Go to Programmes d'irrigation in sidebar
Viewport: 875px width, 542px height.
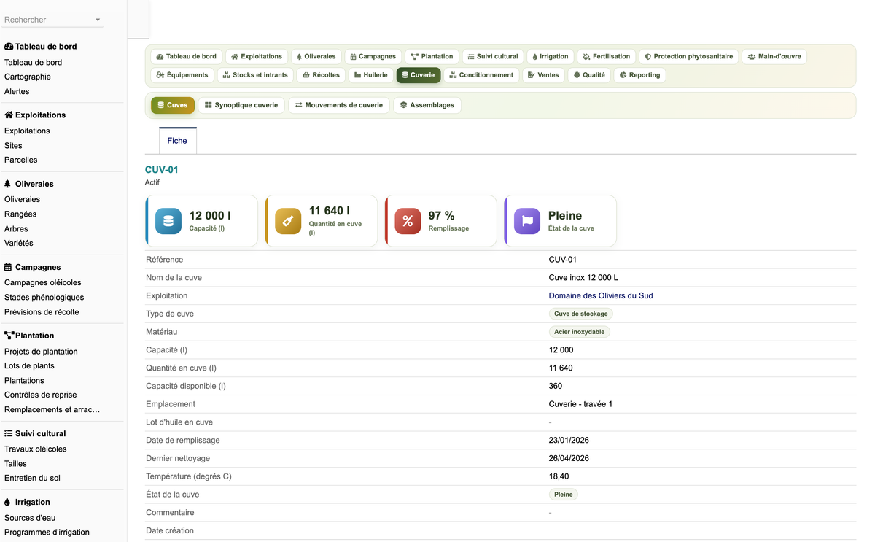tap(47, 532)
